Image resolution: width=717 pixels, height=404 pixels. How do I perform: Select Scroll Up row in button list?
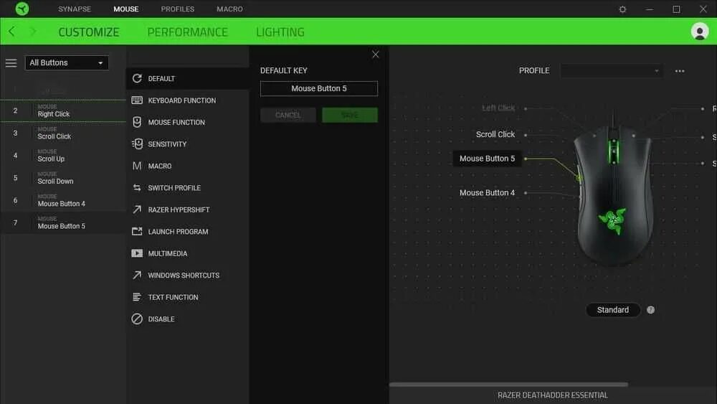[63, 156]
